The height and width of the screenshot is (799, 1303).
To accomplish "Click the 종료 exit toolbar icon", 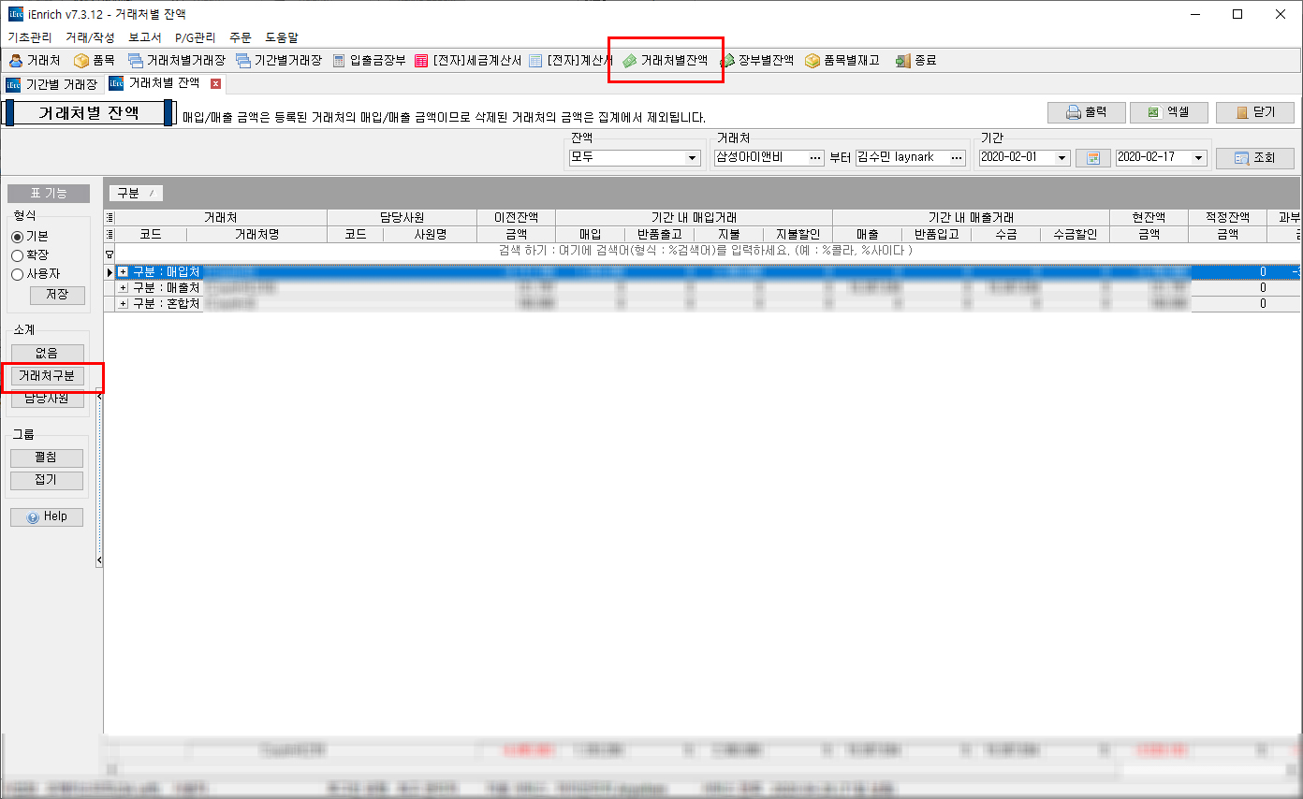I will 915,60.
